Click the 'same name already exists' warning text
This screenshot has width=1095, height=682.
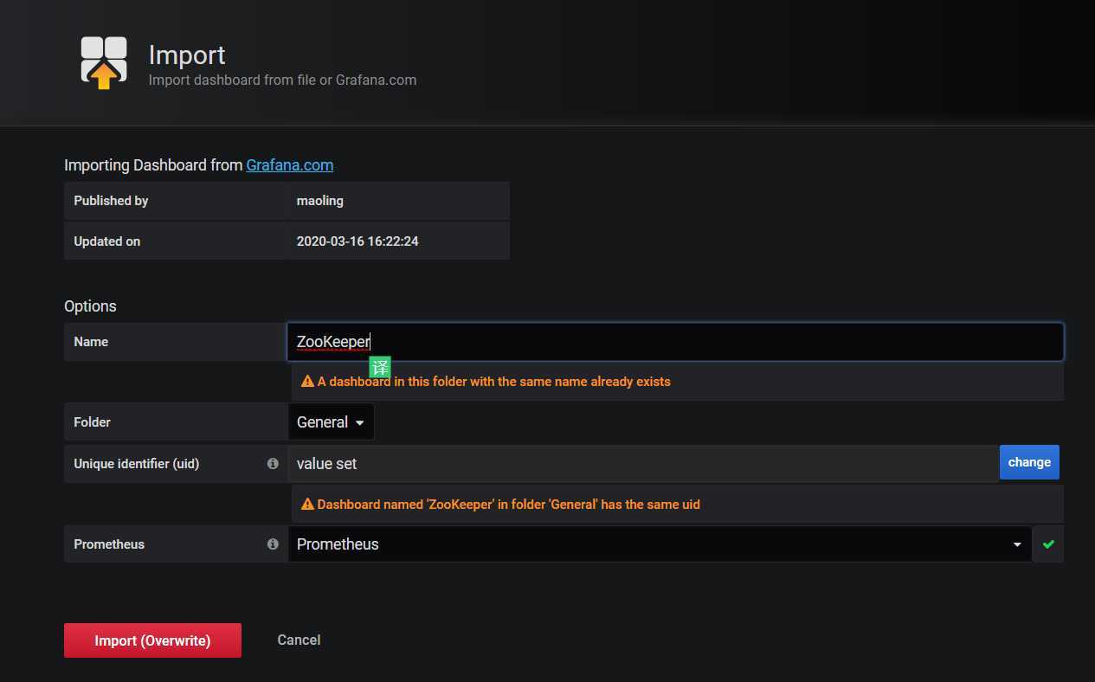point(494,382)
